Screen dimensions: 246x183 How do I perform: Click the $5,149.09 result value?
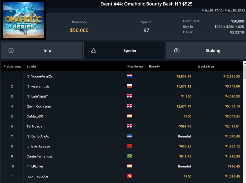232,86
